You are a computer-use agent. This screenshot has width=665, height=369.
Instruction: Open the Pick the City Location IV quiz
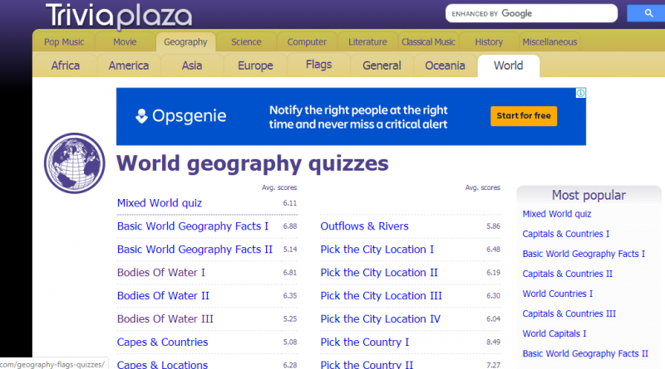[381, 319]
